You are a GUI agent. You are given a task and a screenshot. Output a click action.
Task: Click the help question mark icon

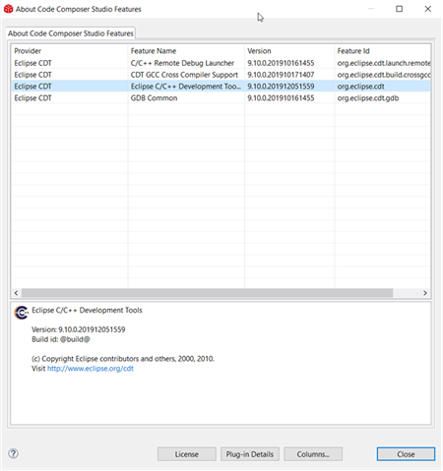click(x=14, y=453)
